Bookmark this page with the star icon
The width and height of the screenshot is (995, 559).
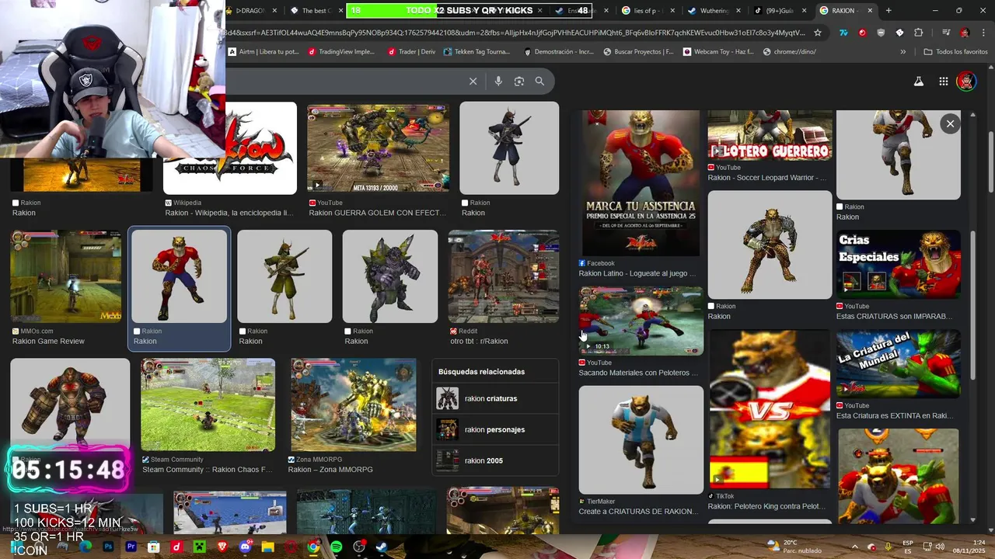click(x=818, y=33)
